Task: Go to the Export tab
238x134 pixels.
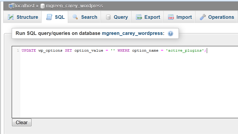Action: pyautogui.click(x=152, y=17)
